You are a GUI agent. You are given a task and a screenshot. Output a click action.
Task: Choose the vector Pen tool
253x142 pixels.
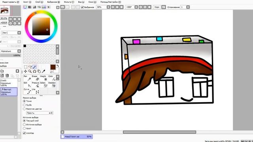[27, 78]
